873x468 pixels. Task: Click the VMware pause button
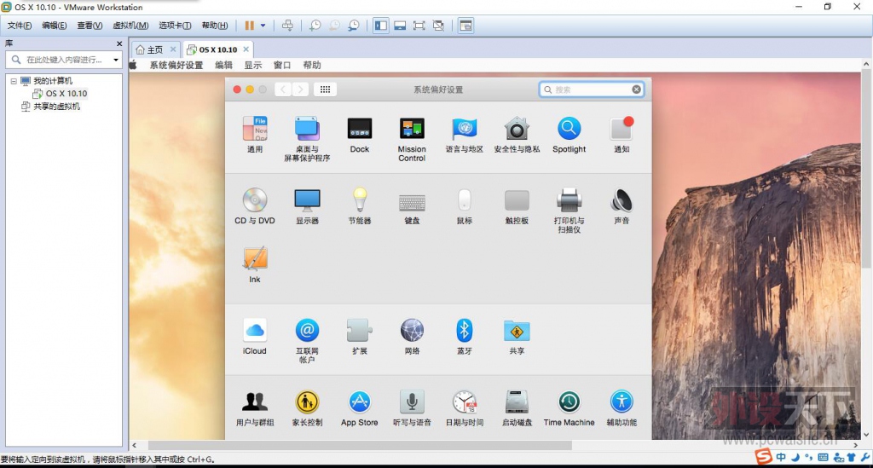click(250, 26)
